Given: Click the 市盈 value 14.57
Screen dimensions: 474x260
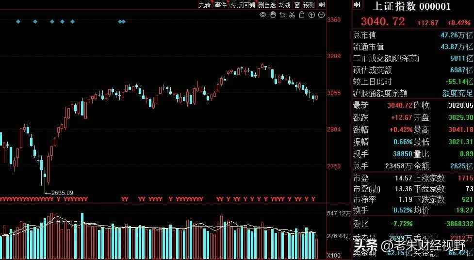Looking at the screenshot, I should [404, 178].
